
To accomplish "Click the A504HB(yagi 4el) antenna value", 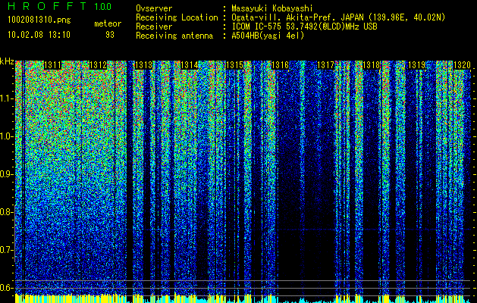I will tap(268, 36).
